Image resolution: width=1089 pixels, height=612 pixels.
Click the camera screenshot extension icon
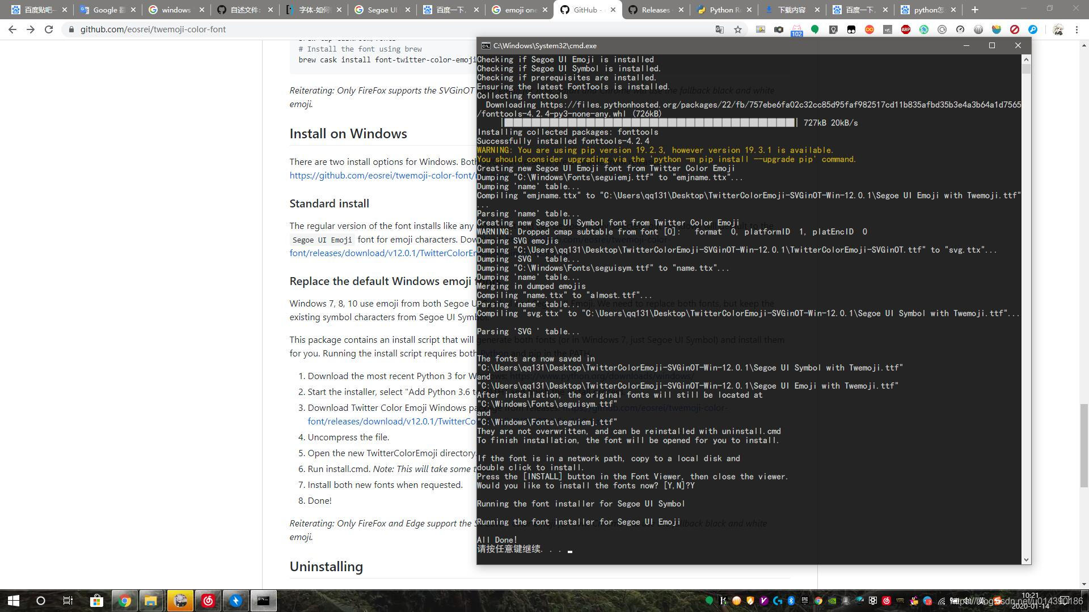coord(779,29)
